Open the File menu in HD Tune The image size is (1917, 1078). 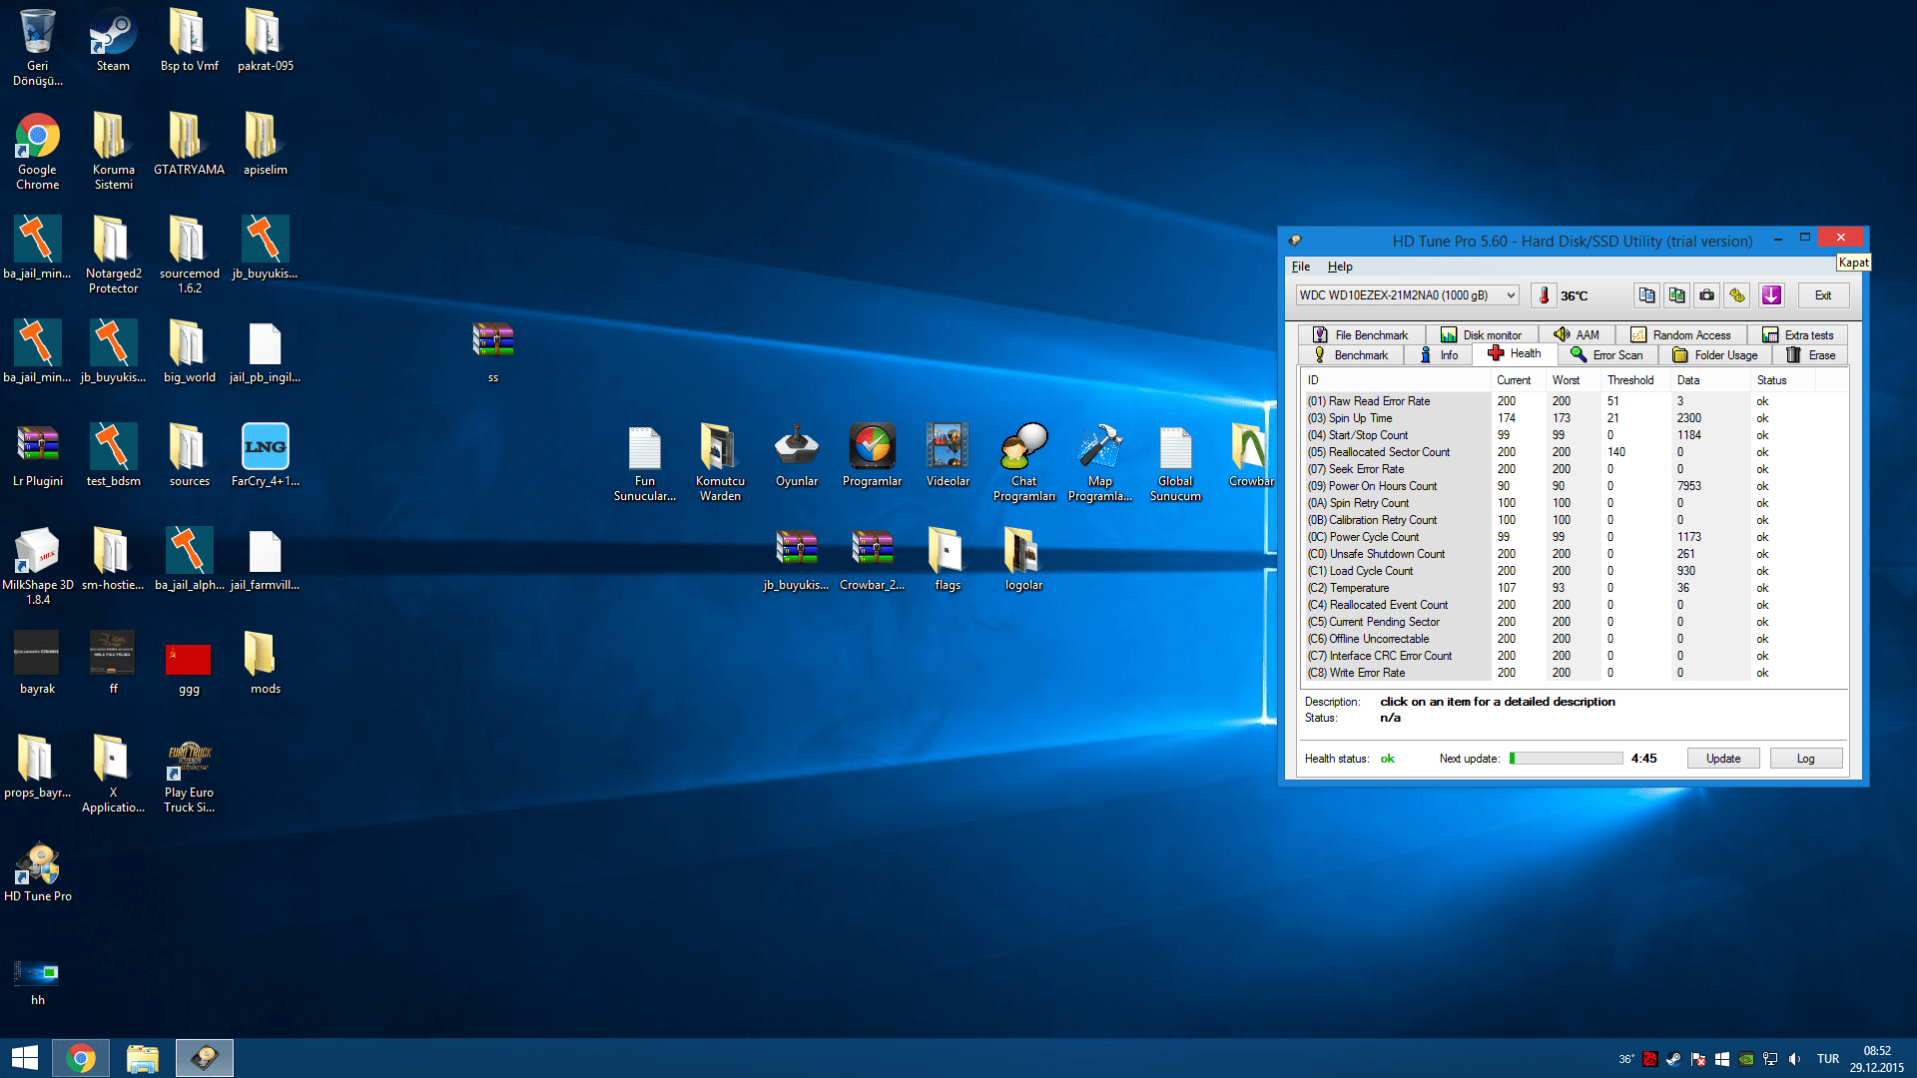click(x=1300, y=267)
